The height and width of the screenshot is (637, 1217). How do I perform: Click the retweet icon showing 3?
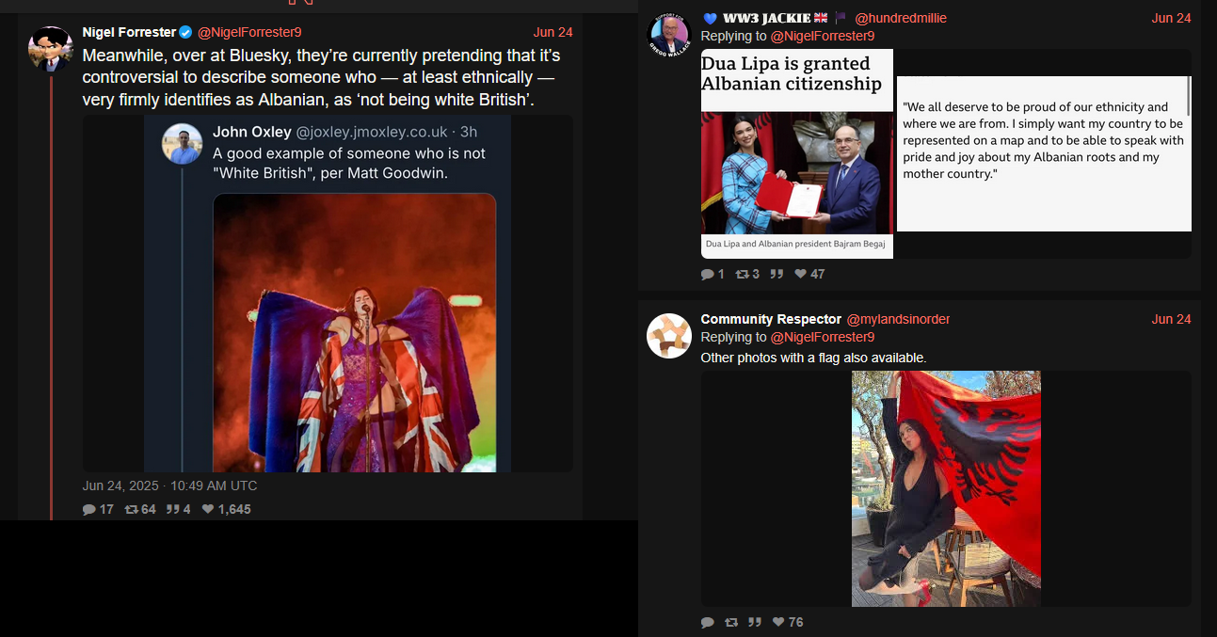click(742, 274)
